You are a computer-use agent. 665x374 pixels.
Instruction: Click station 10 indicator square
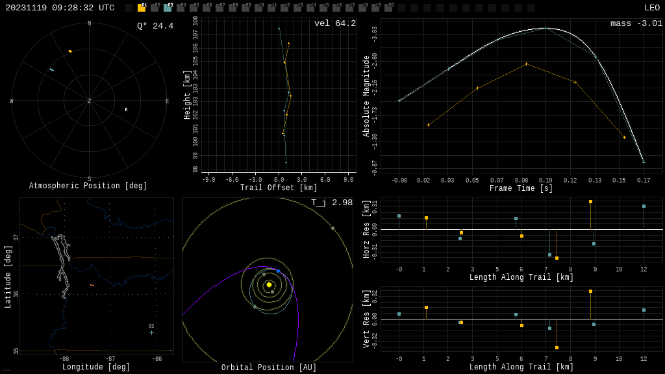coord(258,8)
